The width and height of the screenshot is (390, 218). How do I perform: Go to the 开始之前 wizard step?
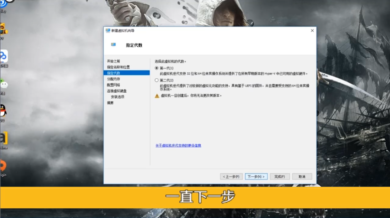click(x=114, y=61)
